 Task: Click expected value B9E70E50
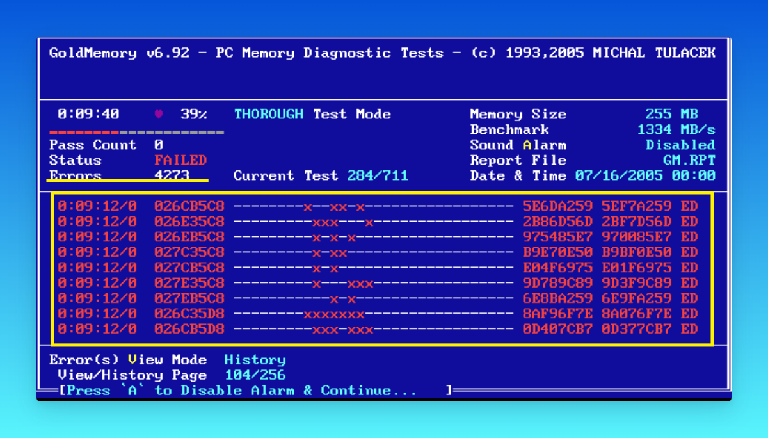click(x=557, y=253)
